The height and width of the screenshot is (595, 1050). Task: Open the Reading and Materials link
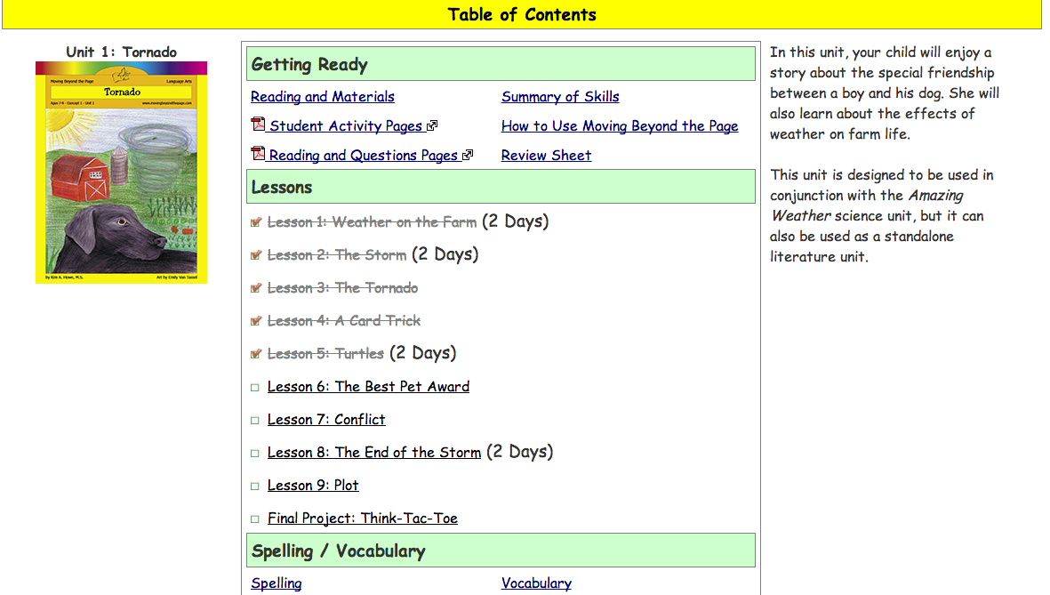click(322, 97)
